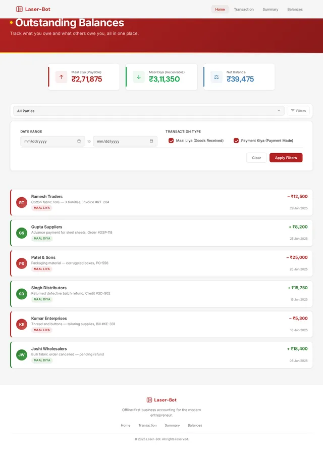Go to Summary in top navigation
This screenshot has height=449, width=323.
(x=270, y=9)
